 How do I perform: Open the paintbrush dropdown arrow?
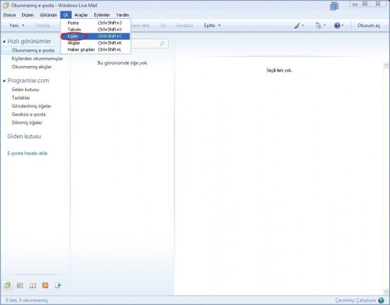tap(303, 25)
